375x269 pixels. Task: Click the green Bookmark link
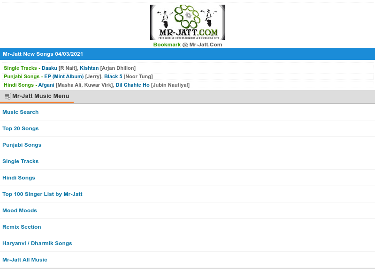coord(167,45)
